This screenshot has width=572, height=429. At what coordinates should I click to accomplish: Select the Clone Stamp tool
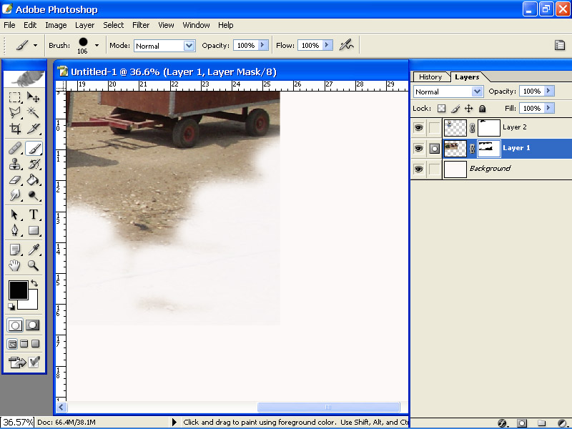coord(15,164)
